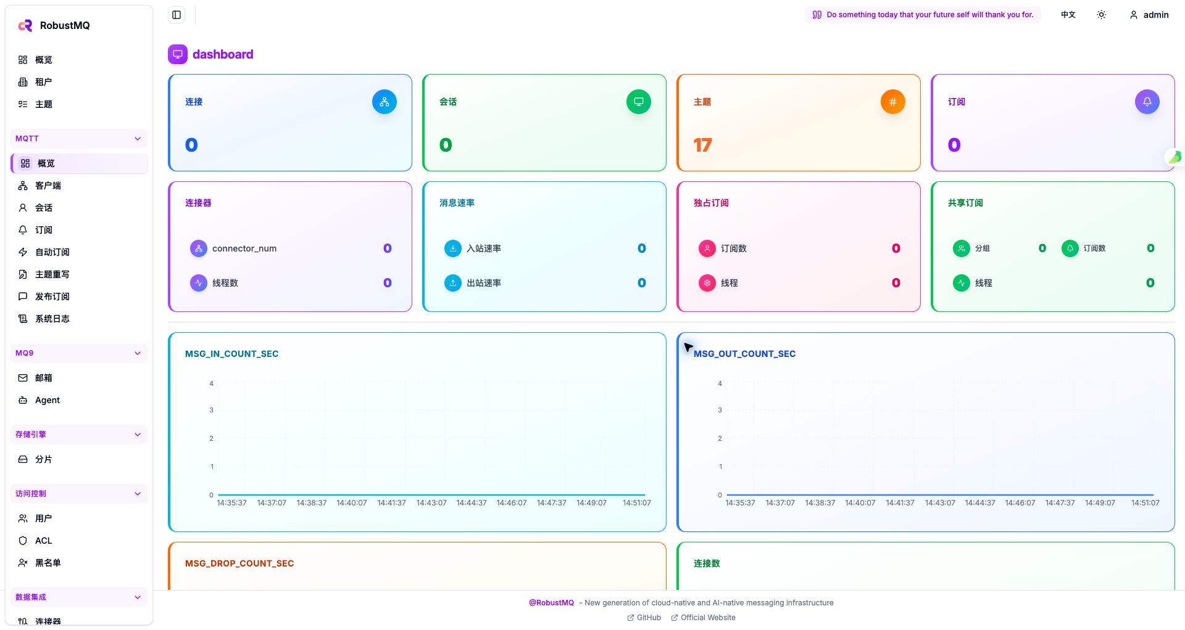Screen dimensions: 1185x630
Task: Click the 出站速率 upload icon
Action: point(453,283)
